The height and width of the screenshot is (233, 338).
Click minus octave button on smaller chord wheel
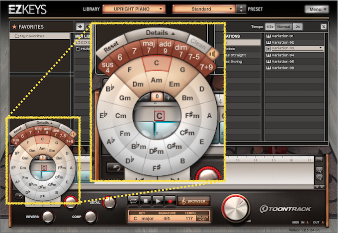(36, 157)
